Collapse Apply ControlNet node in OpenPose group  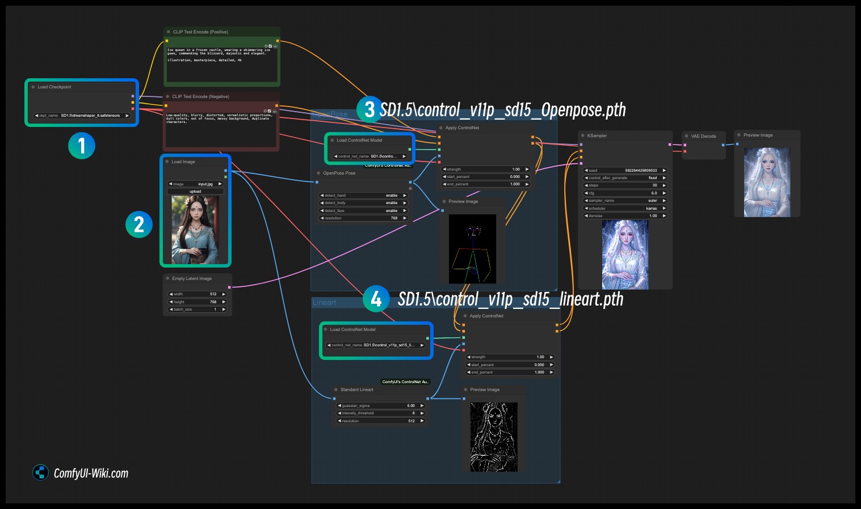pos(441,128)
